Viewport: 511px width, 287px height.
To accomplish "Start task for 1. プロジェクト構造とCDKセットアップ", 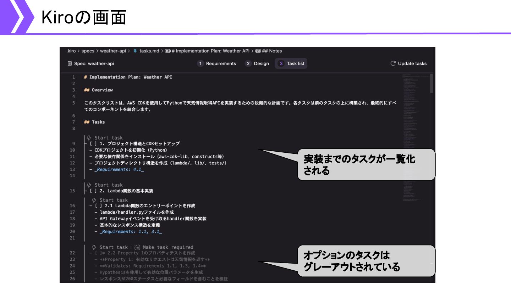I will point(109,138).
